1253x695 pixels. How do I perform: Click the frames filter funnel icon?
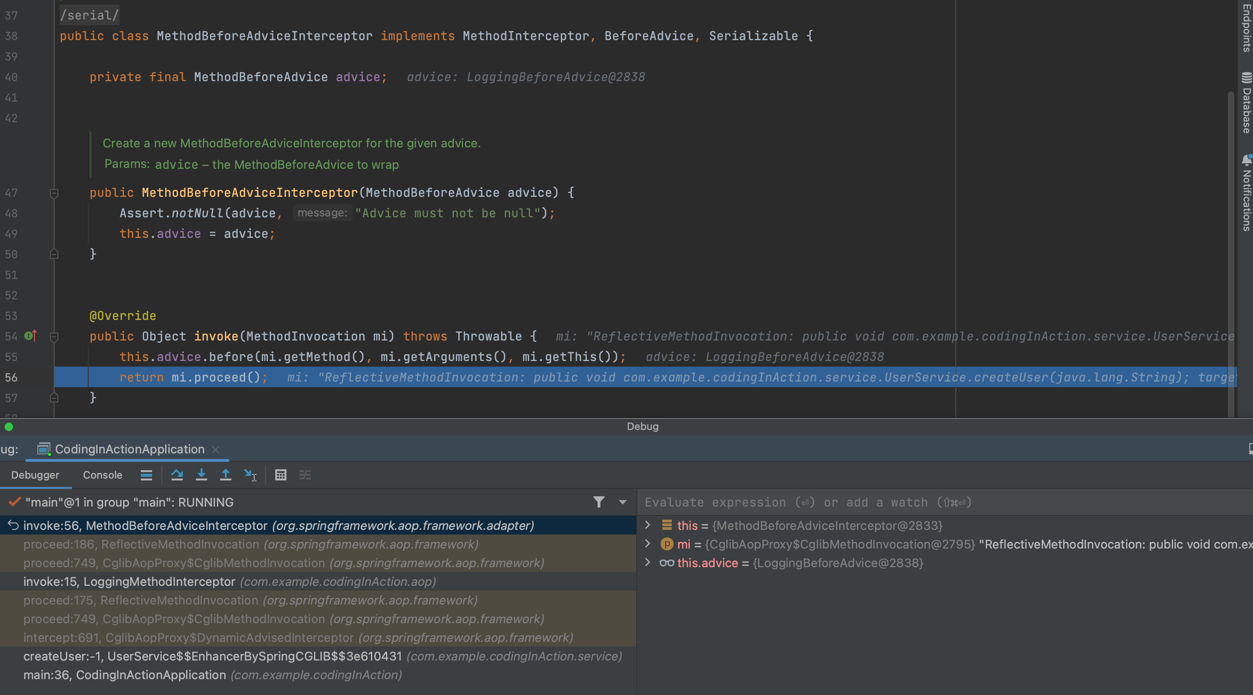[599, 502]
